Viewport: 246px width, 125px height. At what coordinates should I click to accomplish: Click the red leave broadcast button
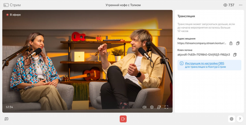(x=123, y=119)
